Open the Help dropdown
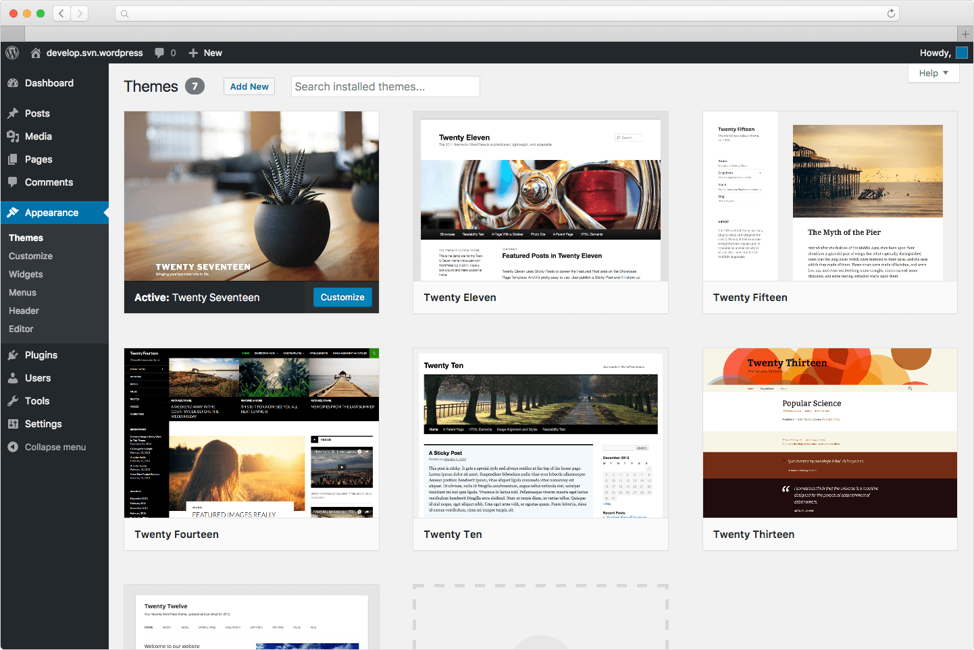 pos(933,73)
